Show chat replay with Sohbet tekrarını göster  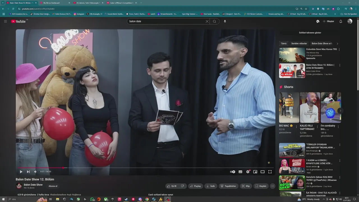(310, 33)
